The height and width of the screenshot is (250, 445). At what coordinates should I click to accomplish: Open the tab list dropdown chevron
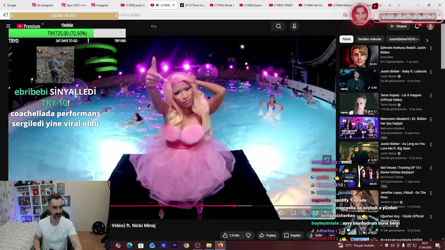click(399, 5)
